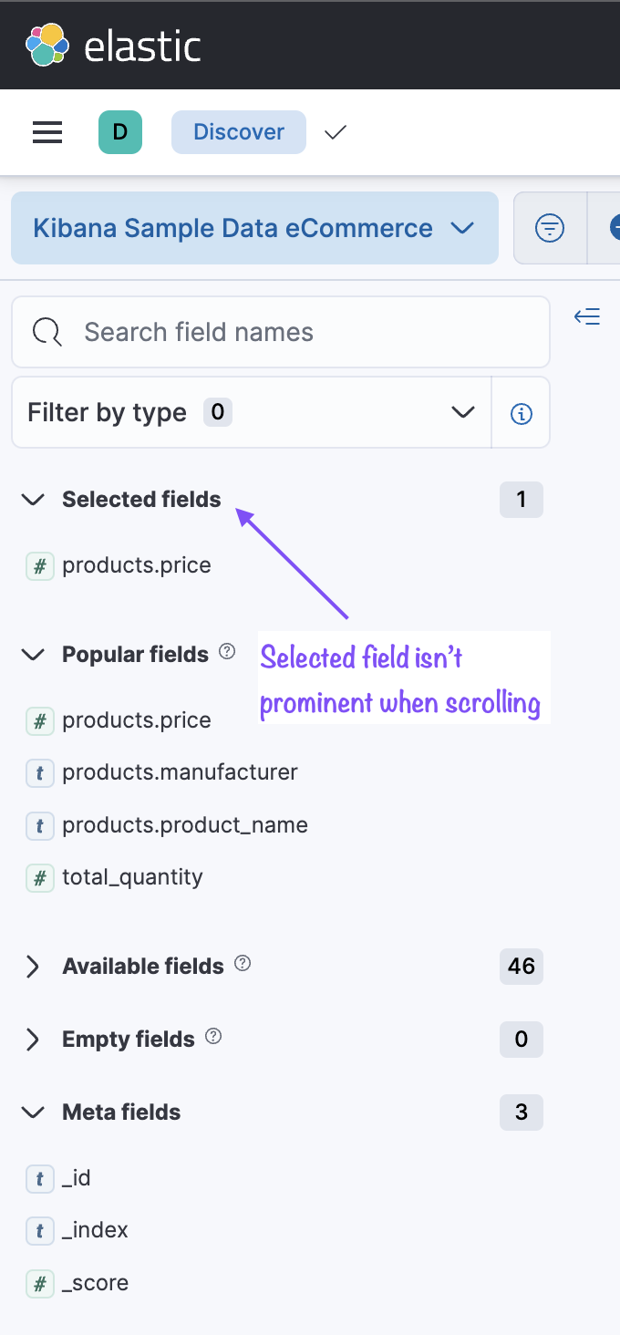The image size is (620, 1335).
Task: Open the hamburger navigation menu
Action: [46, 132]
